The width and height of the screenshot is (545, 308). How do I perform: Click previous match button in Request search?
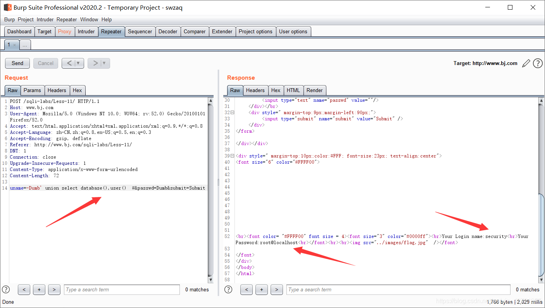click(x=24, y=289)
